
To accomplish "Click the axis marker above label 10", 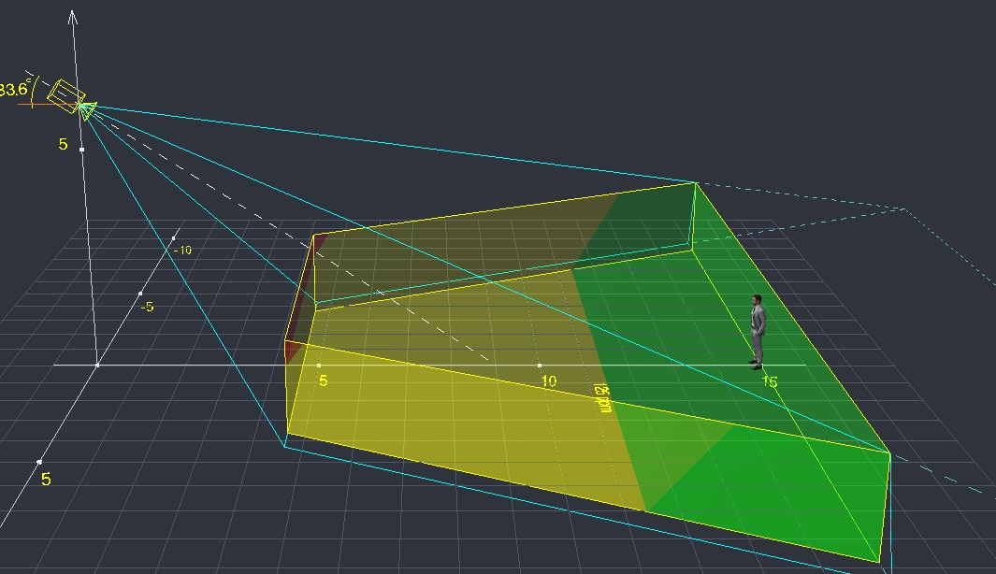I will pyautogui.click(x=540, y=365).
